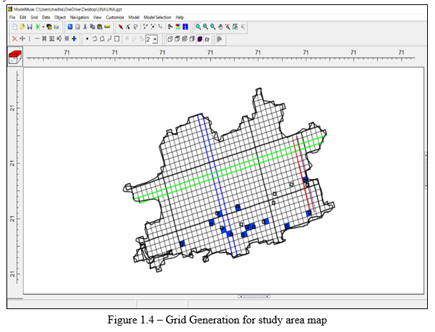
Task: Click the blue information icon
Action: (x=185, y=27)
